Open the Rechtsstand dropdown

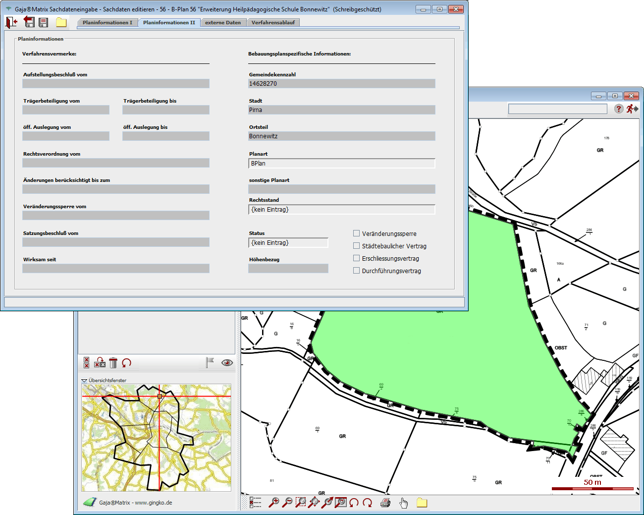(x=341, y=210)
